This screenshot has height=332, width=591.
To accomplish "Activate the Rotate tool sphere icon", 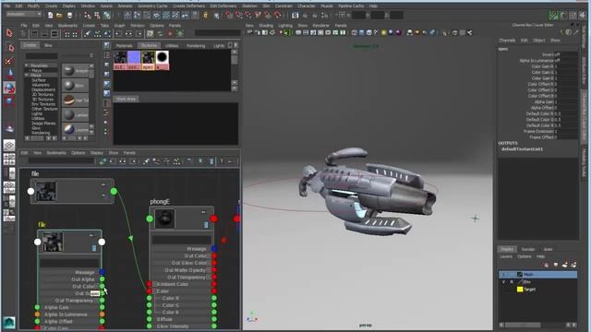I will coord(9,88).
